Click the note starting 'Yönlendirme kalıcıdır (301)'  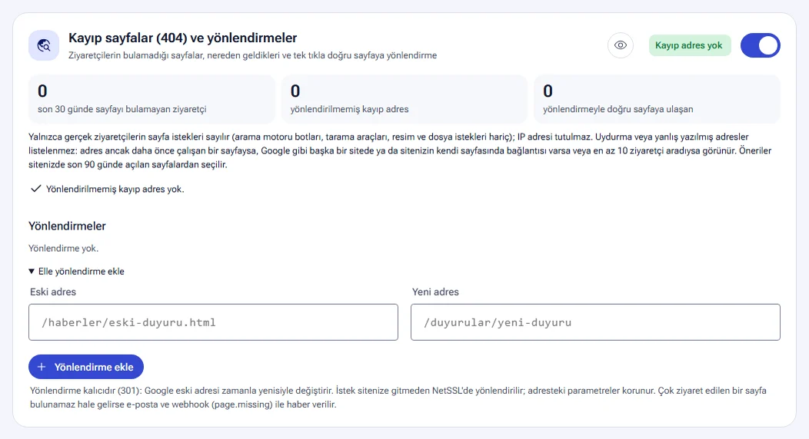click(398, 398)
